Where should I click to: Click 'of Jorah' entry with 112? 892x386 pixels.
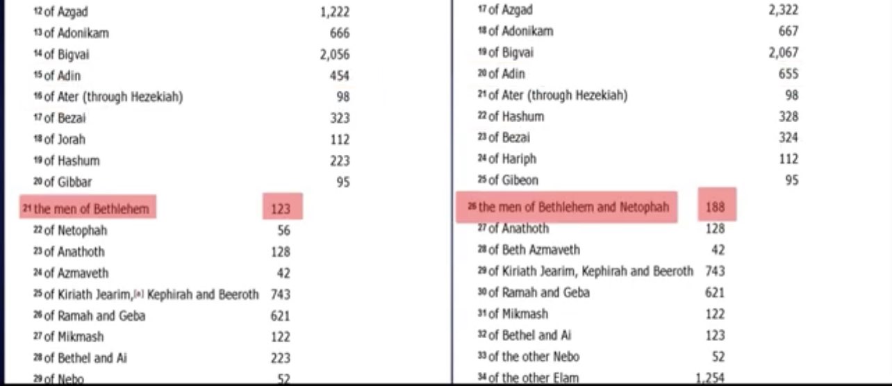click(64, 140)
